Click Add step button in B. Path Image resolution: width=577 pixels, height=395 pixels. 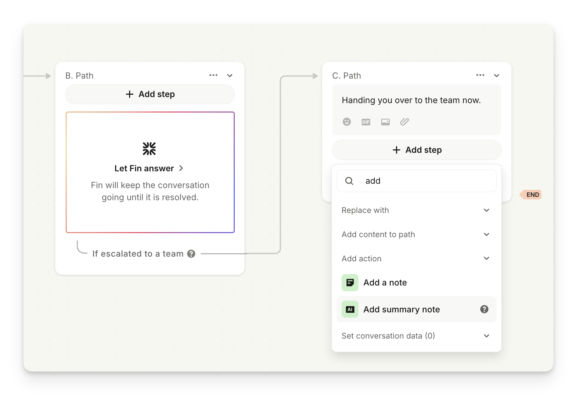tap(150, 94)
